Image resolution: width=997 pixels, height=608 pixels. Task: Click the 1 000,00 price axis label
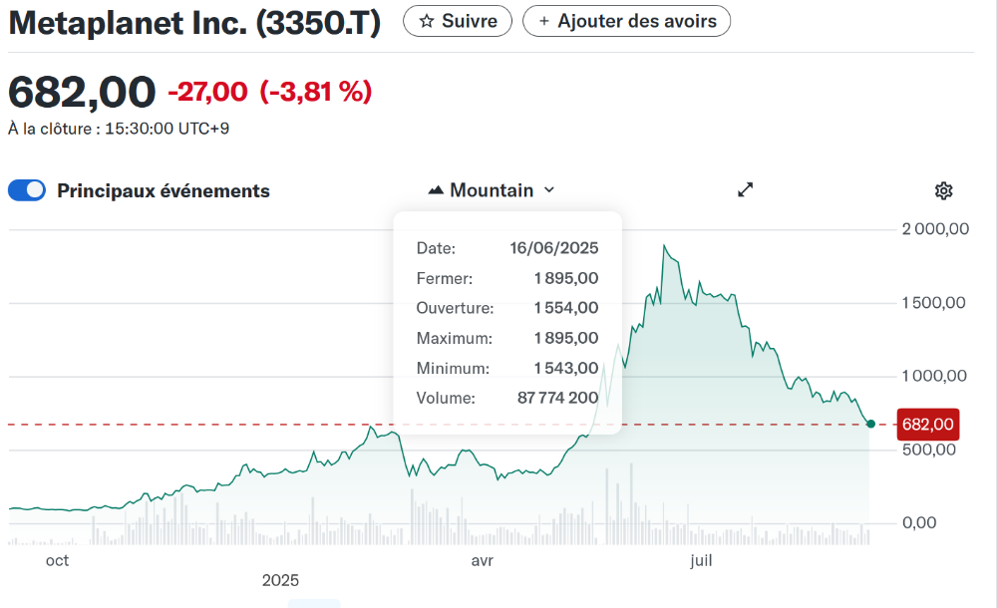coord(934,376)
